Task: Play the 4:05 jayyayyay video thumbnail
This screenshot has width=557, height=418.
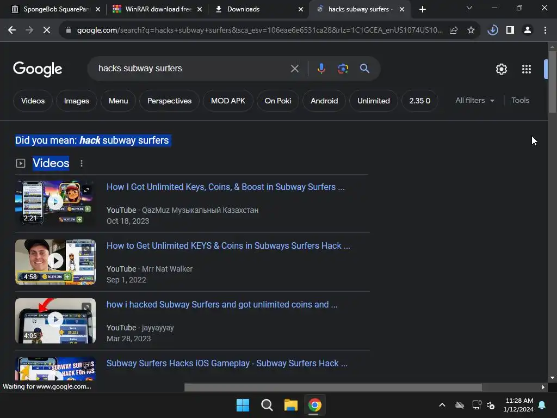Action: 55,321
